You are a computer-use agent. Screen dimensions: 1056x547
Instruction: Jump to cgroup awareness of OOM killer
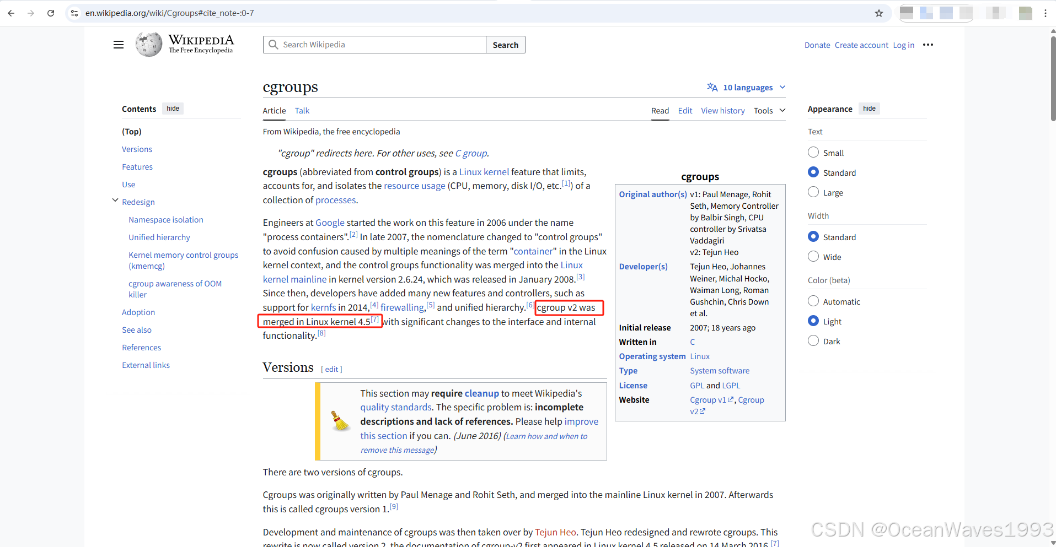[x=175, y=289]
